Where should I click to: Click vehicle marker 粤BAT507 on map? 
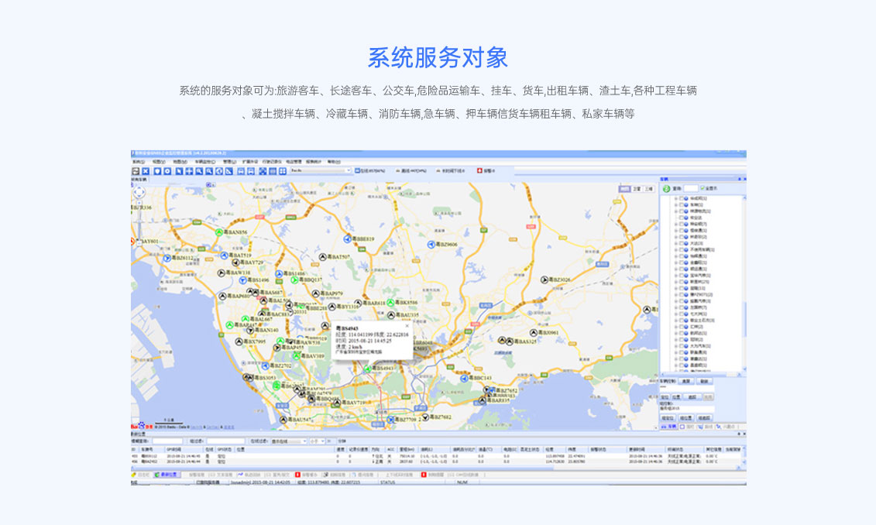tap(322, 257)
